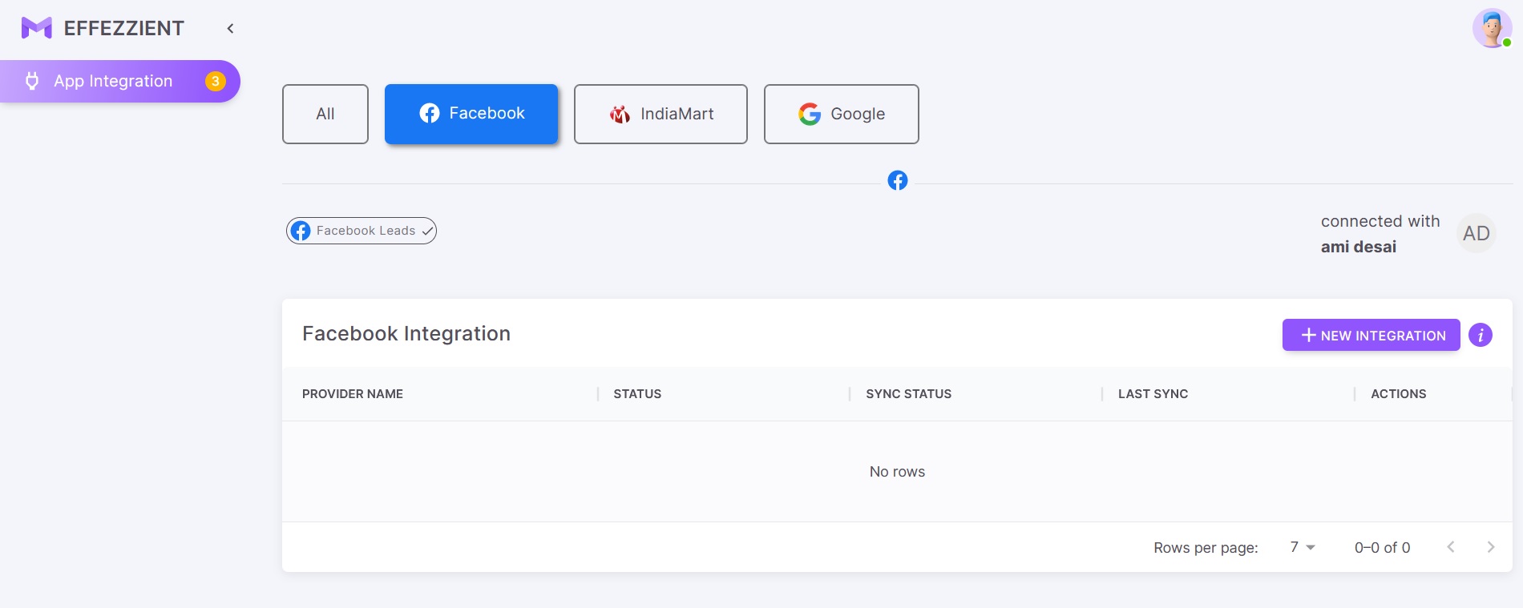Sort by STATUS column header
The width and height of the screenshot is (1523, 608).
pos(637,394)
